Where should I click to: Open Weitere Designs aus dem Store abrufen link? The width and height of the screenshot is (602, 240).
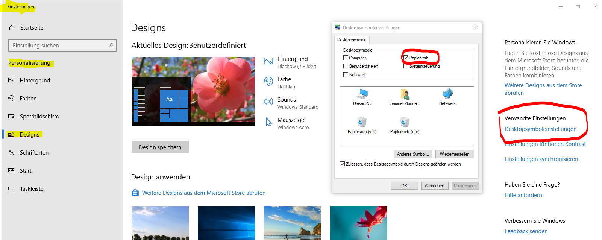coord(543,89)
